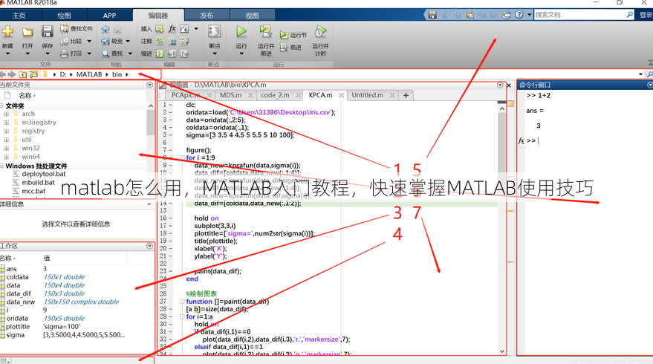Collapse the Details (详细信息) panel chevron
Image resolution: width=653 pixels, height=364 pixels.
point(149,204)
